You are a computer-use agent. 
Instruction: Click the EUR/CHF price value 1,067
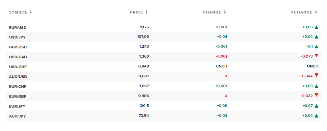tap(144, 86)
